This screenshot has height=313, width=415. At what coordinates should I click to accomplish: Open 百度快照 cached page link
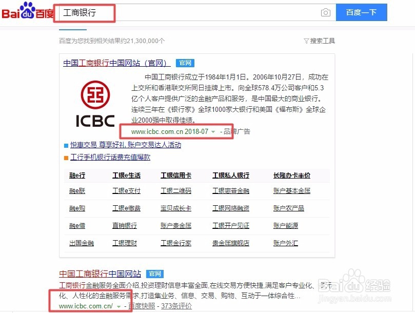142,306
